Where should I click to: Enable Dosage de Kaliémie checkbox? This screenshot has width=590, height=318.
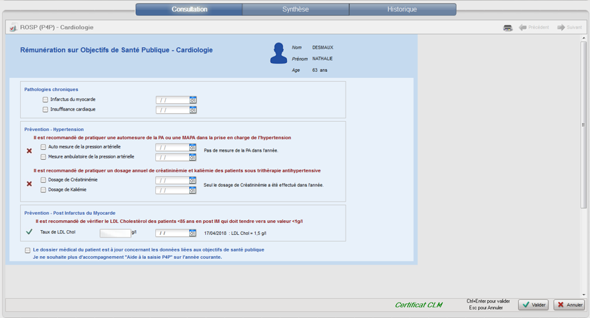tap(43, 190)
